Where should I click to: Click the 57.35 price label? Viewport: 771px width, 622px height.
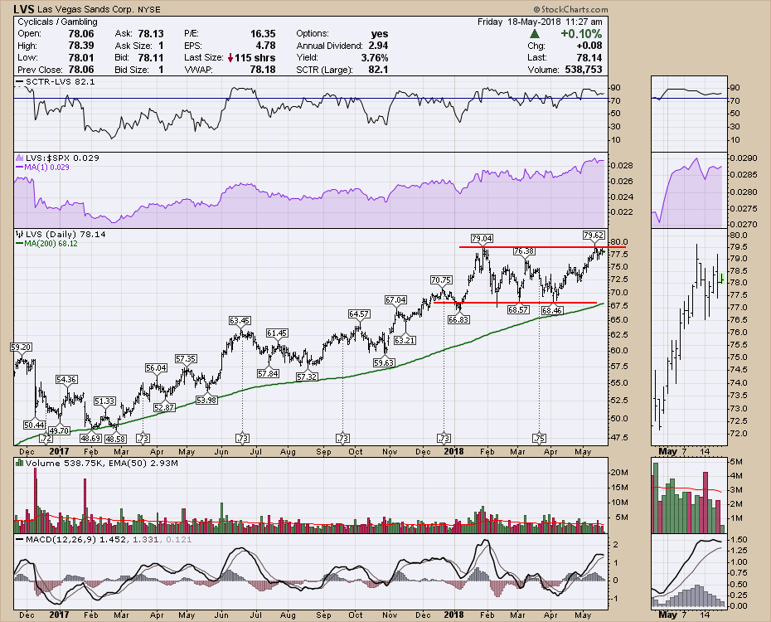(186, 359)
